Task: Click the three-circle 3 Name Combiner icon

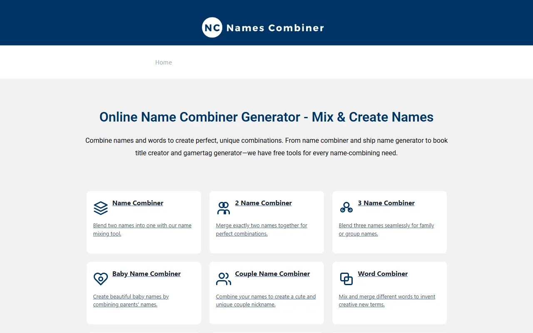Action: point(346,208)
